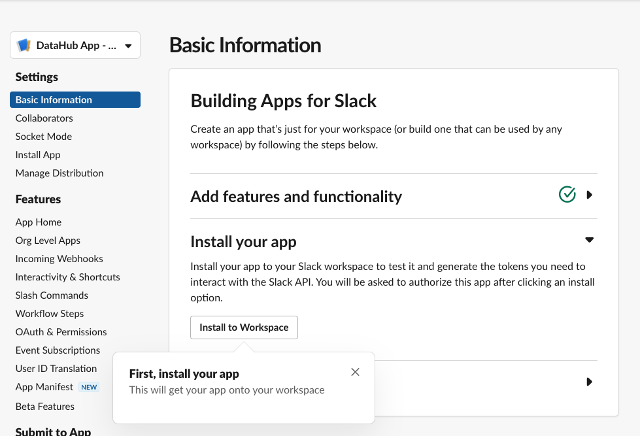Open the app selector dropdown arrow
The width and height of the screenshot is (640, 436).
[x=128, y=46]
